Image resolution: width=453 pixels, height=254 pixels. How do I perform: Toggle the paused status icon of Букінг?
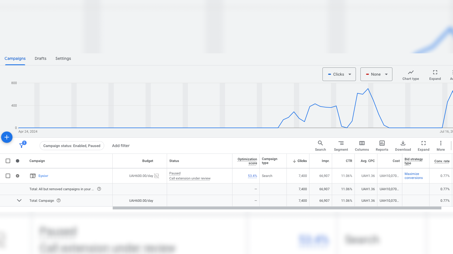[x=18, y=176]
